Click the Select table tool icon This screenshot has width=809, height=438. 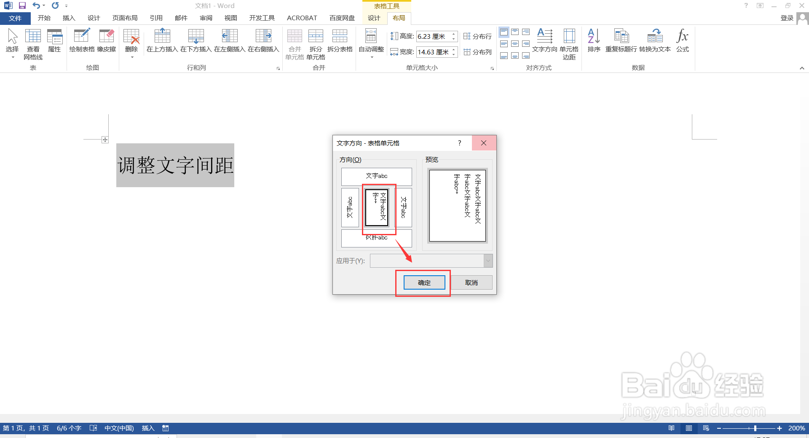point(12,44)
